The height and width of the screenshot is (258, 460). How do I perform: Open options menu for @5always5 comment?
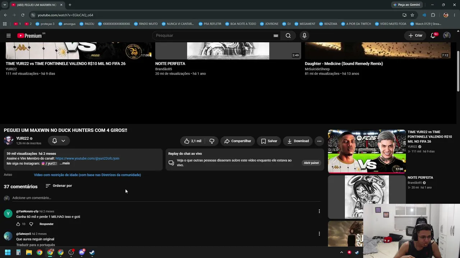[319, 234]
